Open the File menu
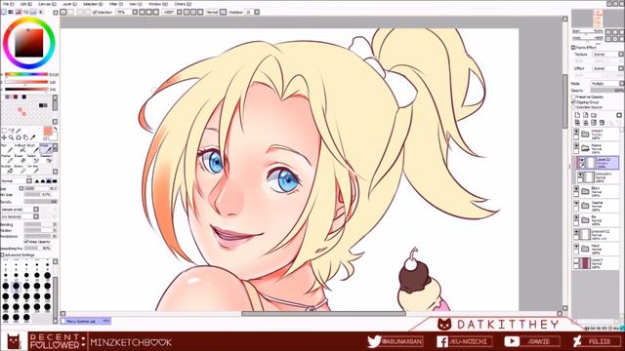This screenshot has height=351, width=625. tap(8, 4)
